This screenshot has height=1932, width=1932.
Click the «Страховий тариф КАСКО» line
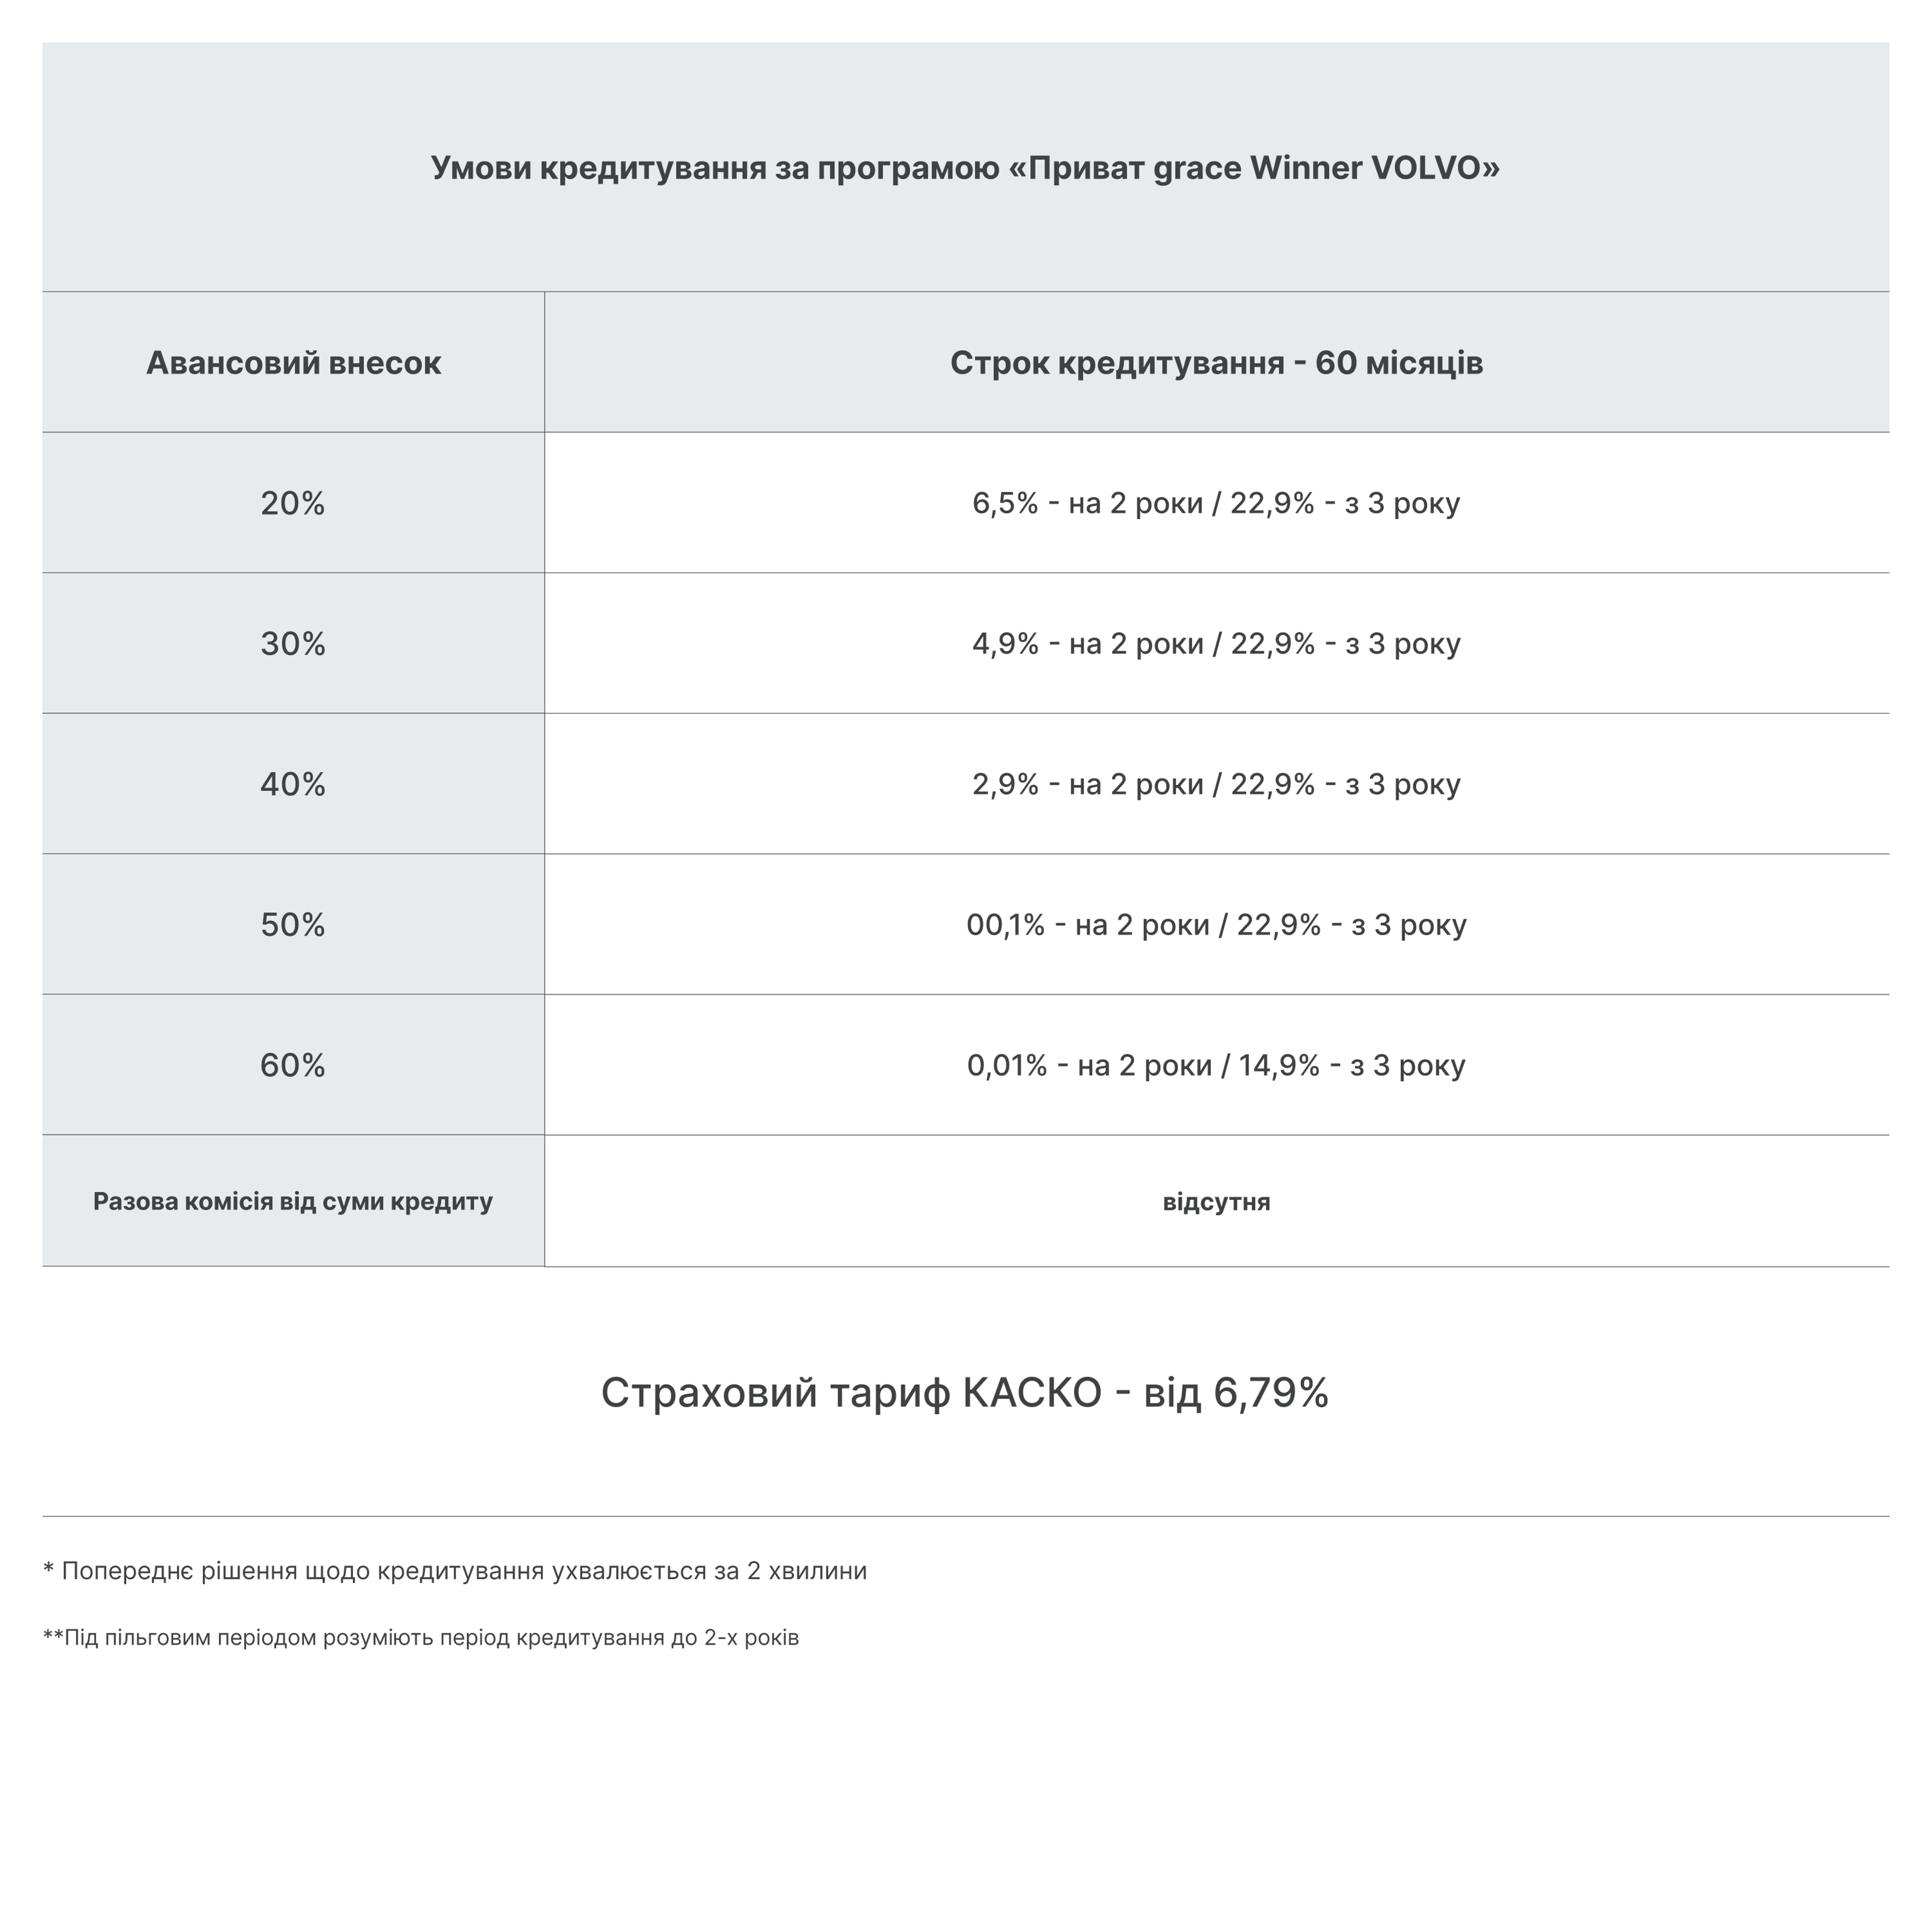tap(965, 1392)
